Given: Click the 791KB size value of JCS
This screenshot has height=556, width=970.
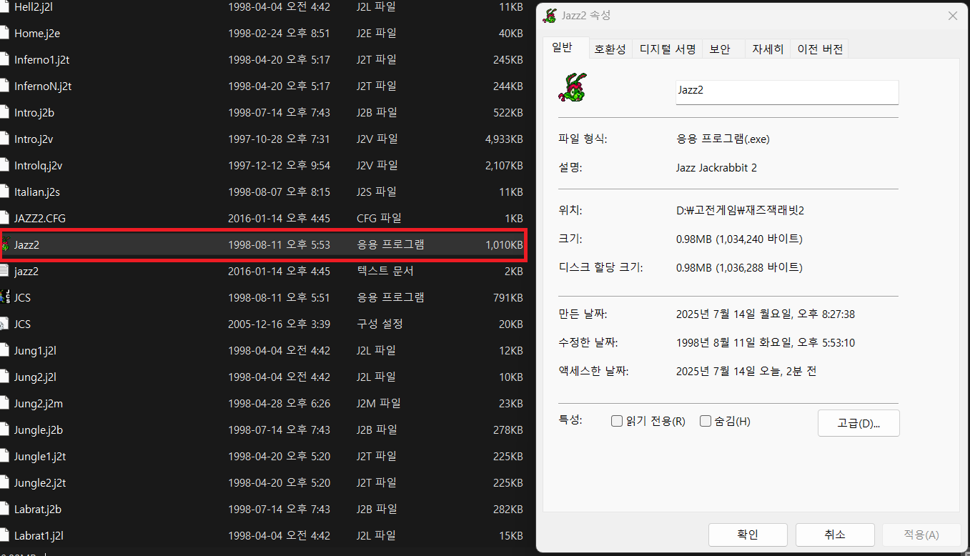Looking at the screenshot, I should coord(508,297).
